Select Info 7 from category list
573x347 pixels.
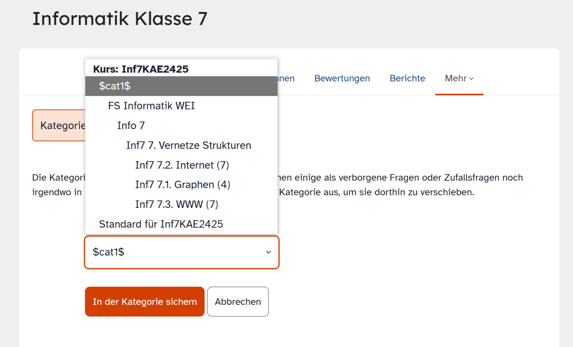(181, 126)
